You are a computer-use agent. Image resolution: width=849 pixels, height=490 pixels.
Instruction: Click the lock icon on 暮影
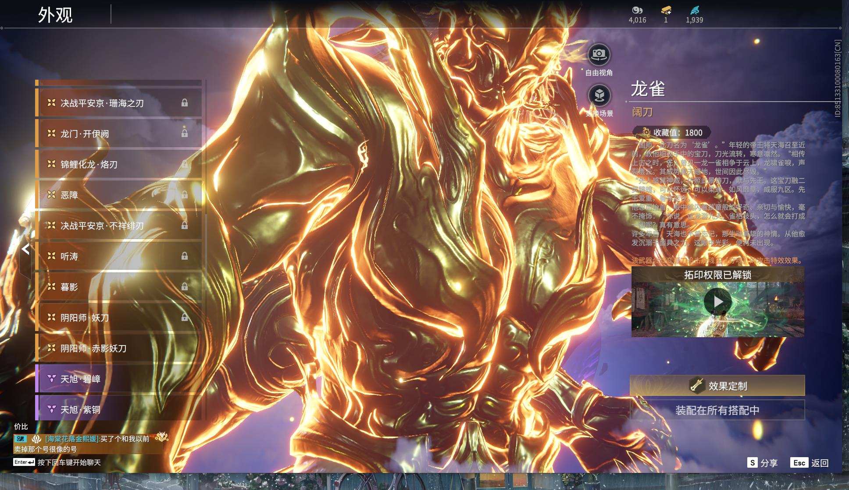(185, 286)
